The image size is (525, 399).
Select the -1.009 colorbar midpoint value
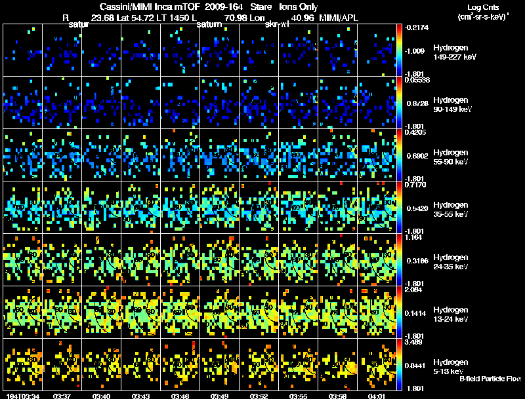(415, 51)
